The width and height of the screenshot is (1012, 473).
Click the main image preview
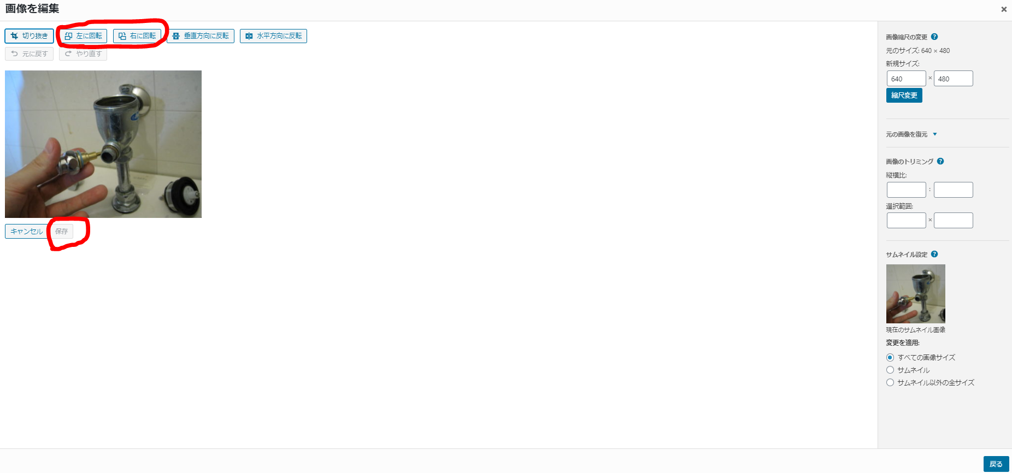coord(103,144)
